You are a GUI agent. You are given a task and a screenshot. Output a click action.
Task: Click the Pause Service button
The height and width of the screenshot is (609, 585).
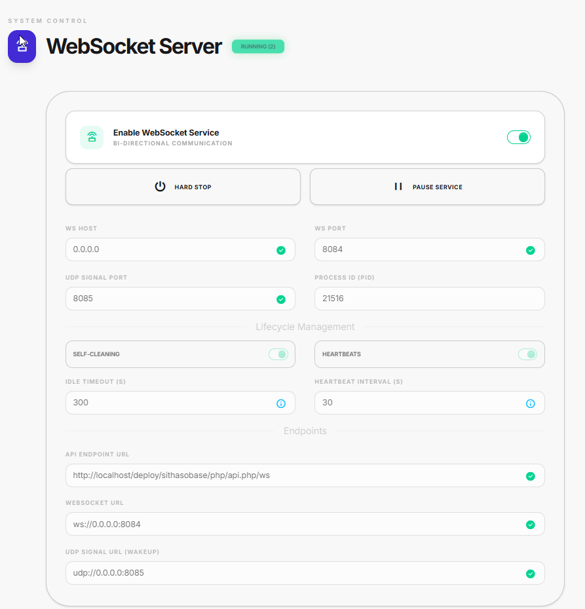pyautogui.click(x=427, y=187)
